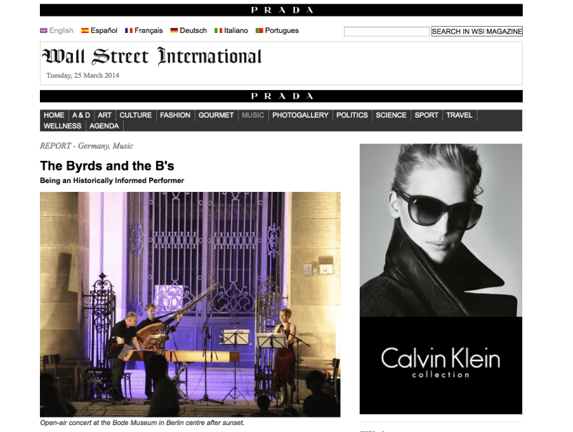Viewport: 573px width, 432px height.
Task: Go to the Home menu item
Action: coord(54,116)
